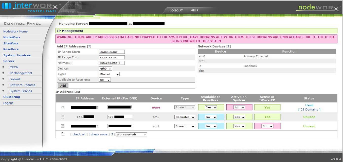Click Logout in the sidebar

pyautogui.click(x=8, y=103)
